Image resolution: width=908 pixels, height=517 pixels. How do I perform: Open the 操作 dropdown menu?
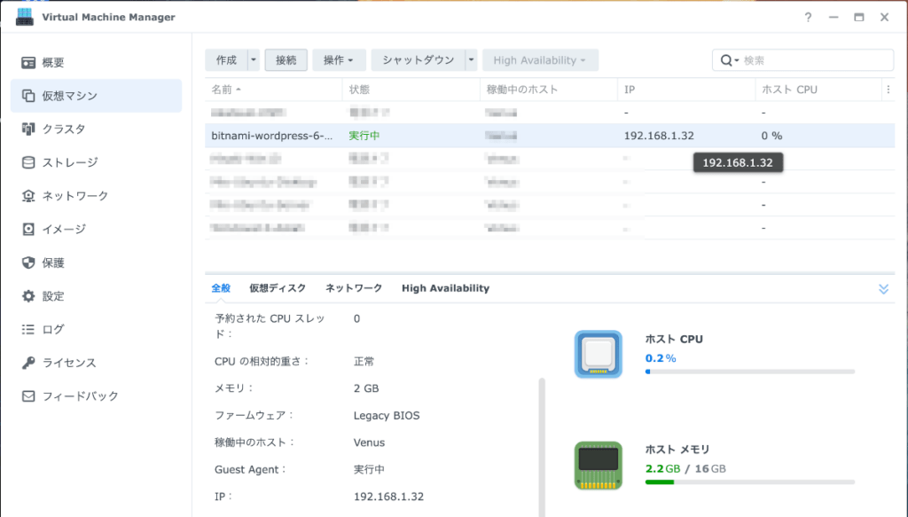338,60
